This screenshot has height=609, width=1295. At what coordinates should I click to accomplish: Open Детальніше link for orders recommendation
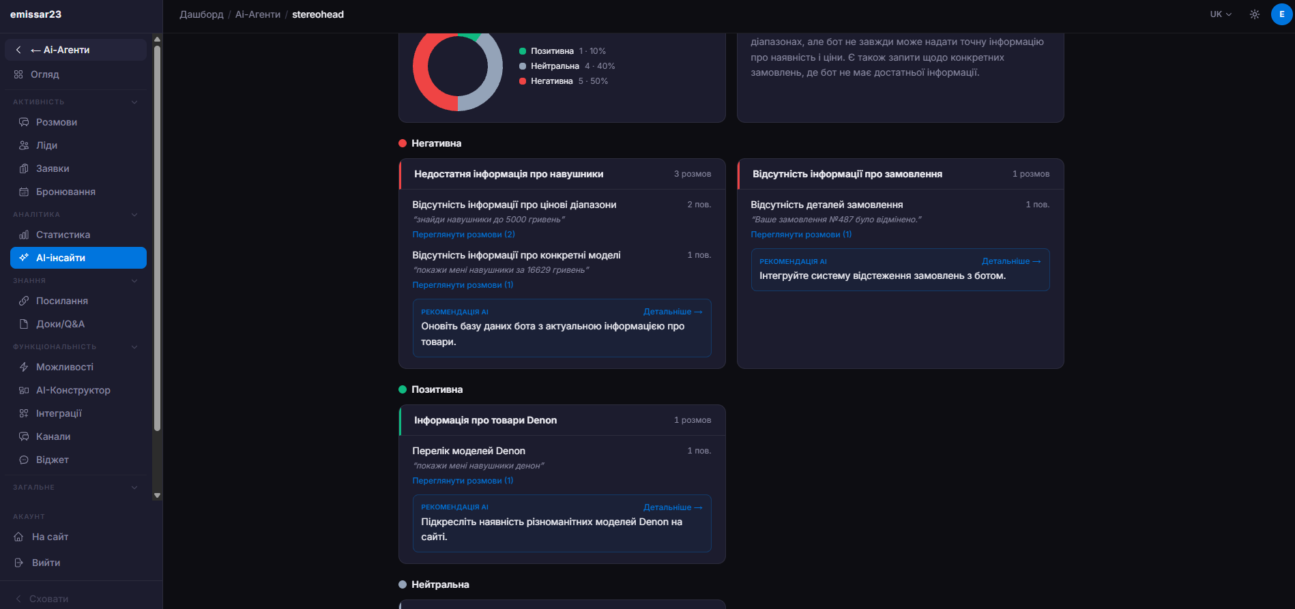click(x=1011, y=261)
